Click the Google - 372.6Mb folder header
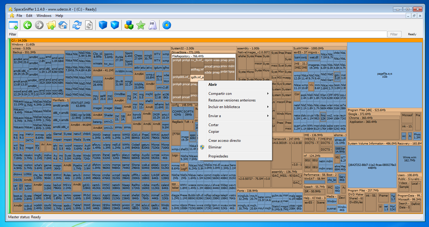Viewport: 429px width, 227px height. (x=359, y=114)
